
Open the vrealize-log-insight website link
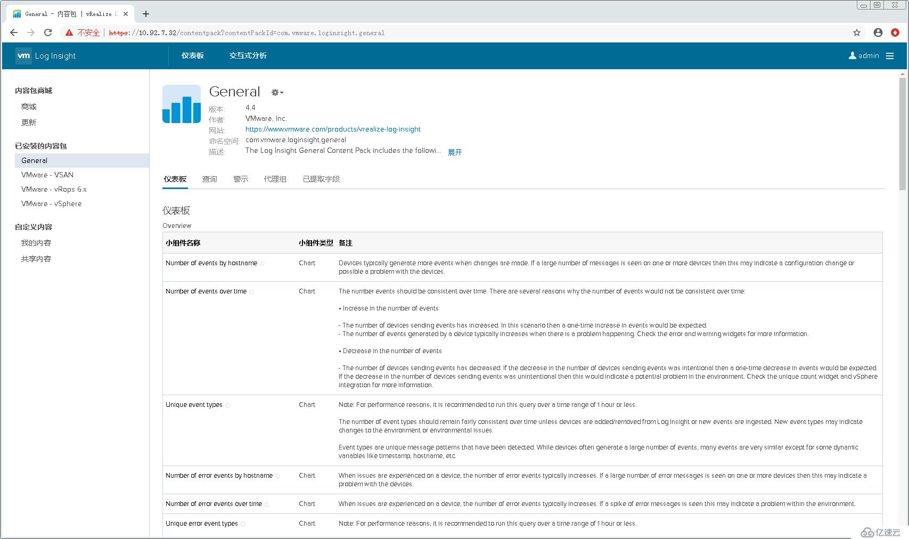(x=333, y=129)
